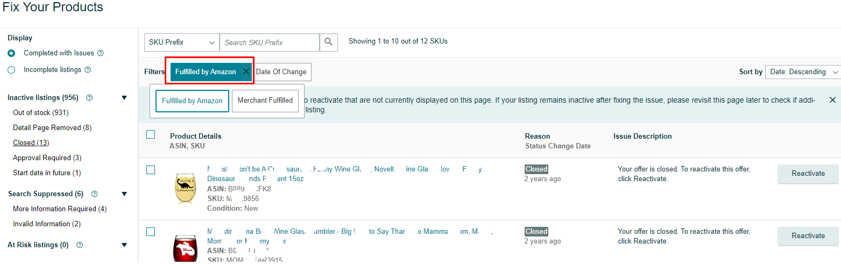Click the red Mama Bear glass thumbnail
The image size is (841, 265).
click(185, 248)
